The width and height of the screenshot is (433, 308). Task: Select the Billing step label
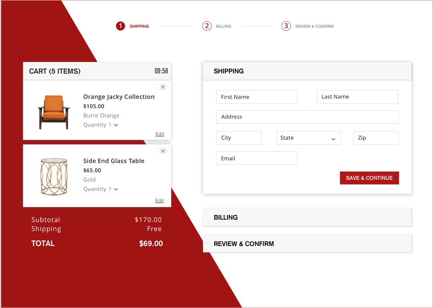point(224,26)
